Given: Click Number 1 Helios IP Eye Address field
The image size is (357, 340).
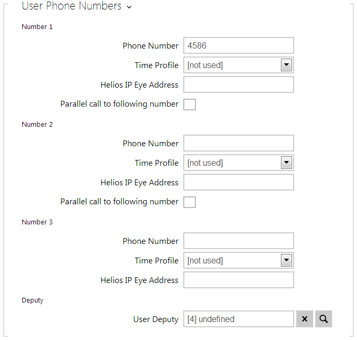Looking at the screenshot, I should click(238, 85).
